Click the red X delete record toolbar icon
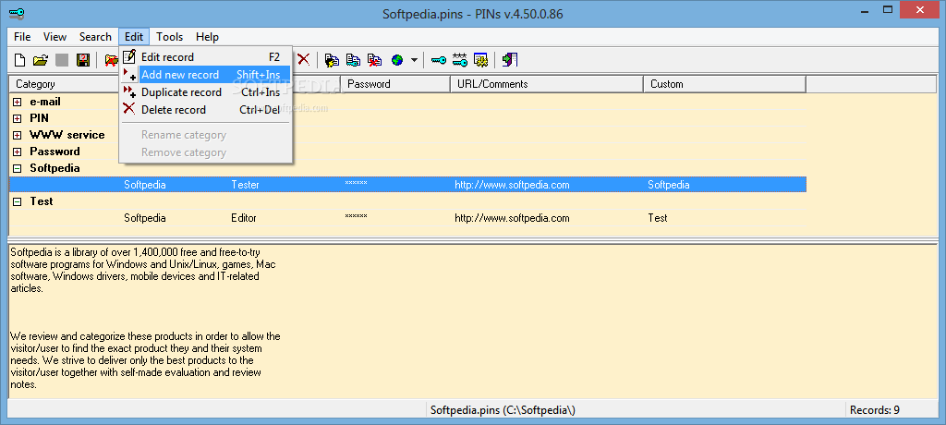This screenshot has height=425, width=946. [303, 59]
